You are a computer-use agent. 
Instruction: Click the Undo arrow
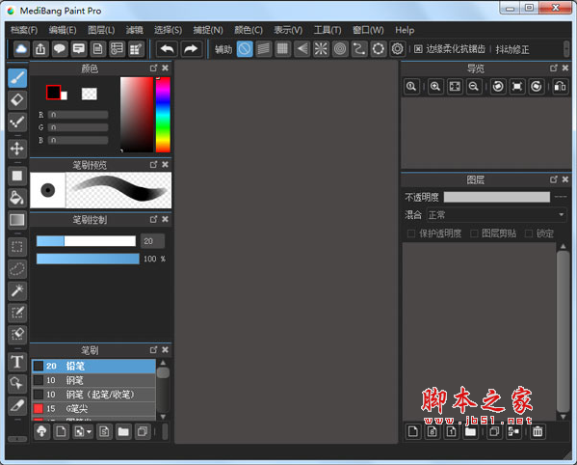(168, 49)
